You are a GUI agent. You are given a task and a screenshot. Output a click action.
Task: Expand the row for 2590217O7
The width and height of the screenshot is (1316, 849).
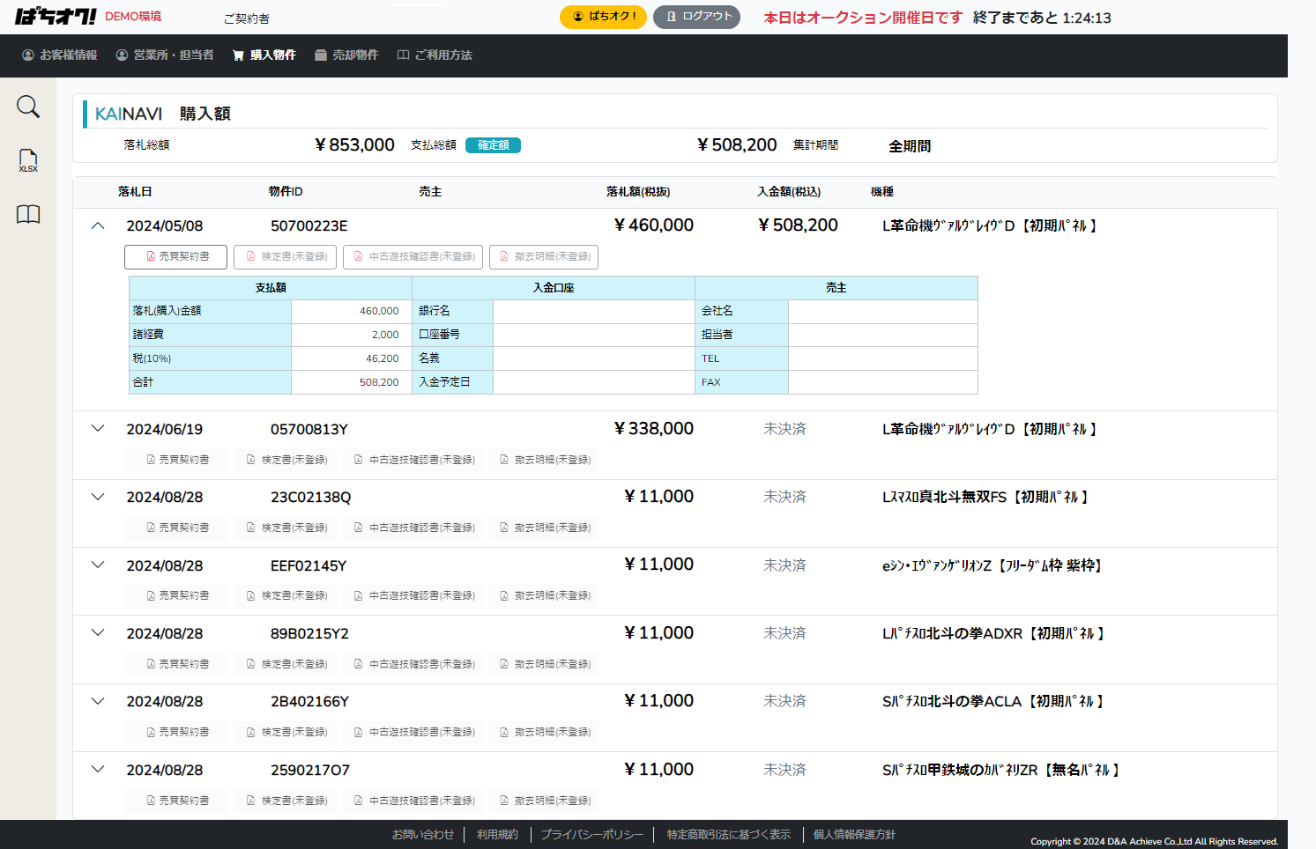pyautogui.click(x=98, y=769)
